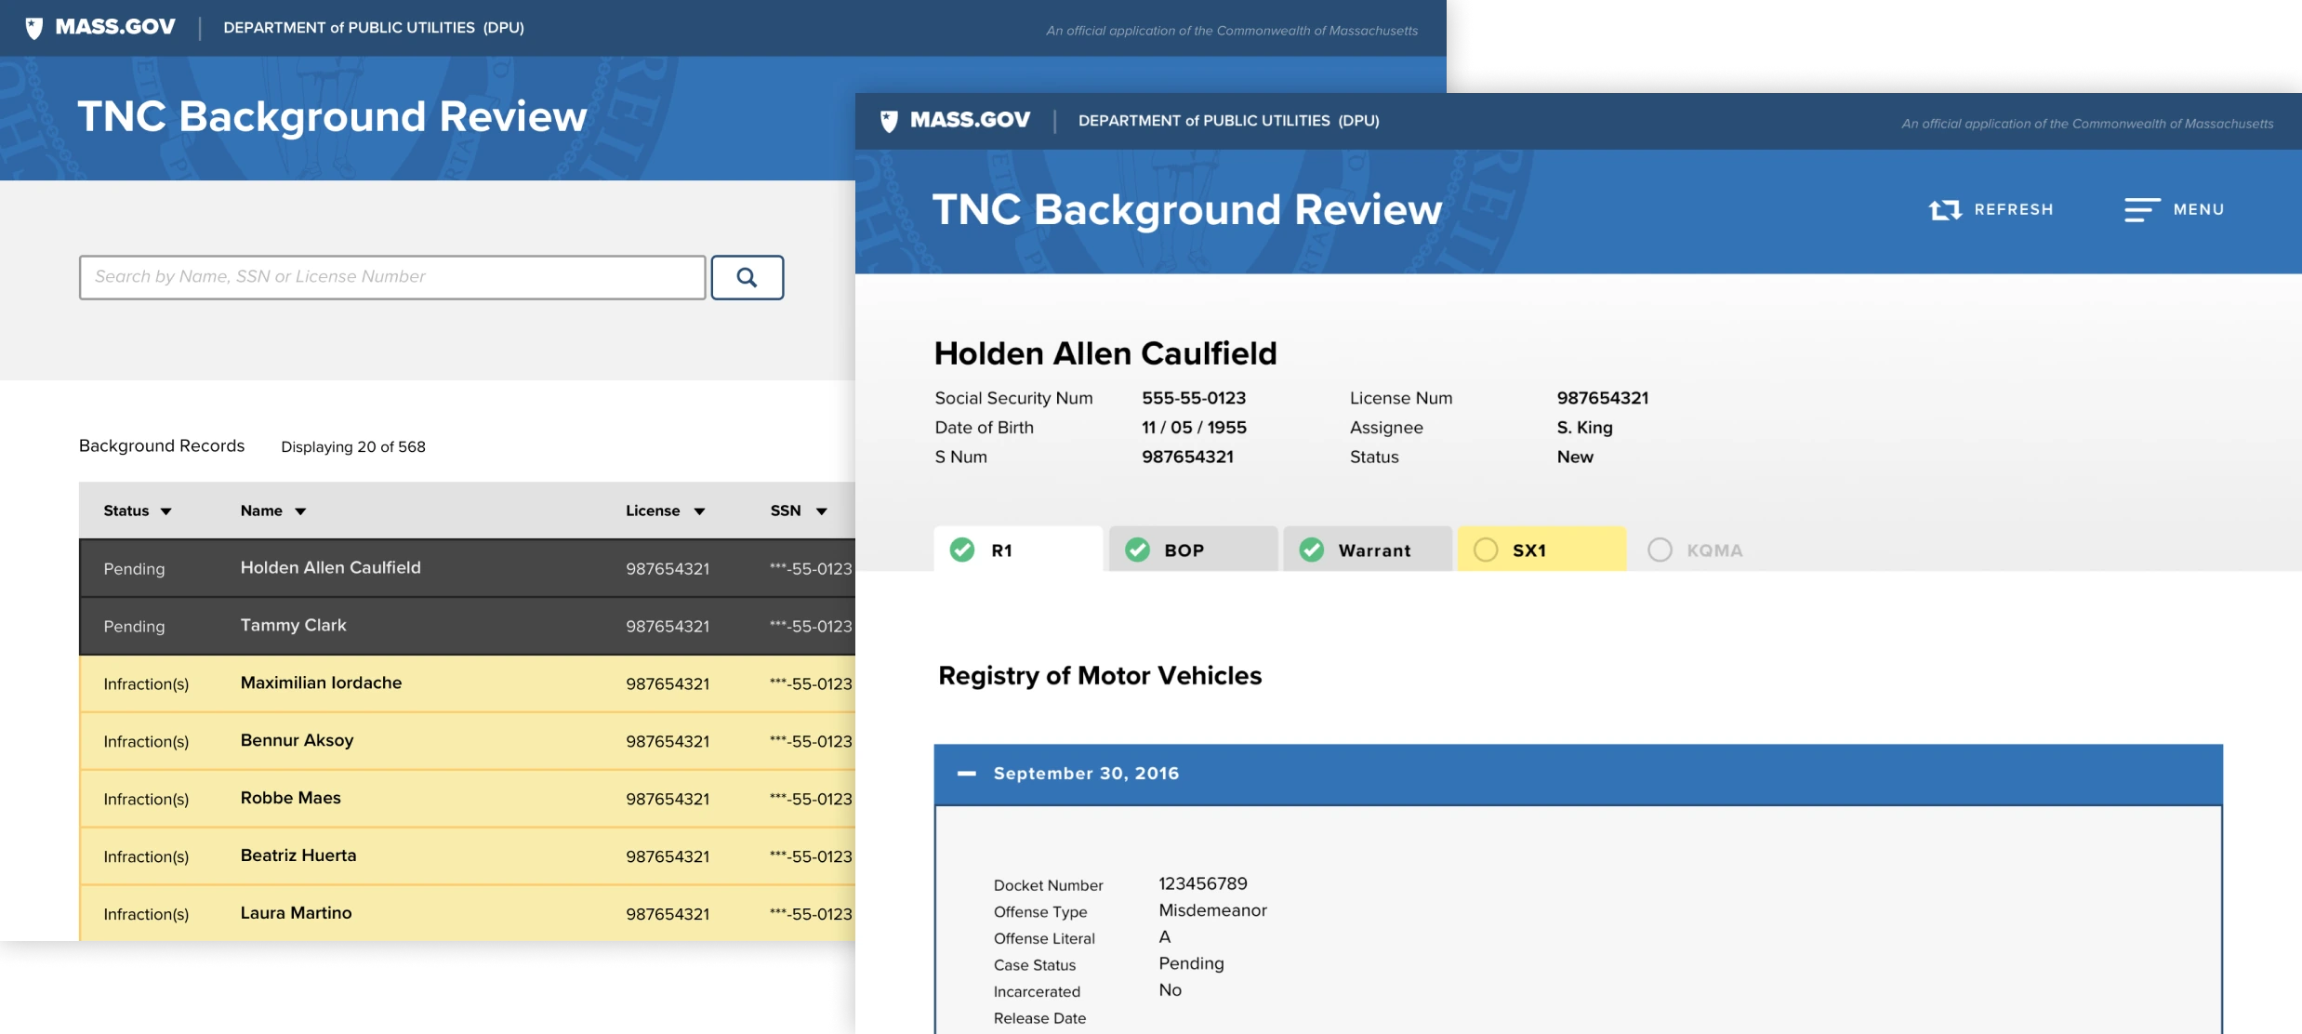Image resolution: width=2302 pixels, height=1034 pixels.
Task: Select Beatriz Huerta row
Action: (467, 856)
